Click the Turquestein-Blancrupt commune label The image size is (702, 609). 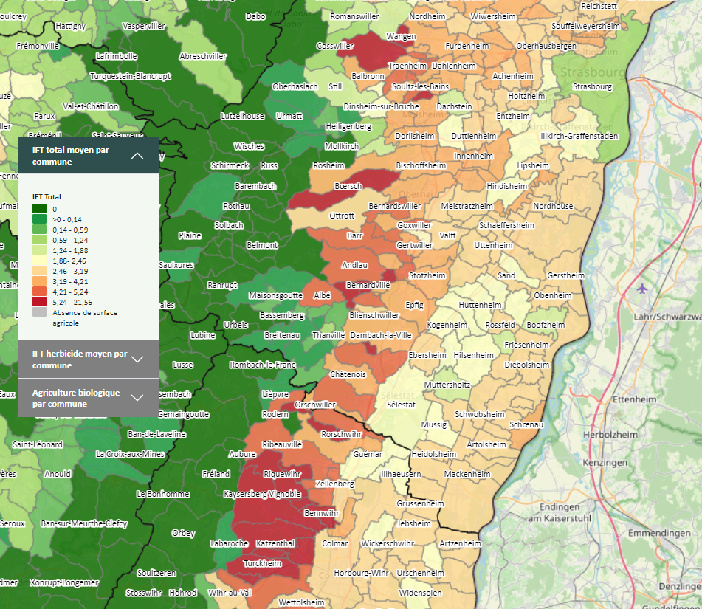pos(130,76)
